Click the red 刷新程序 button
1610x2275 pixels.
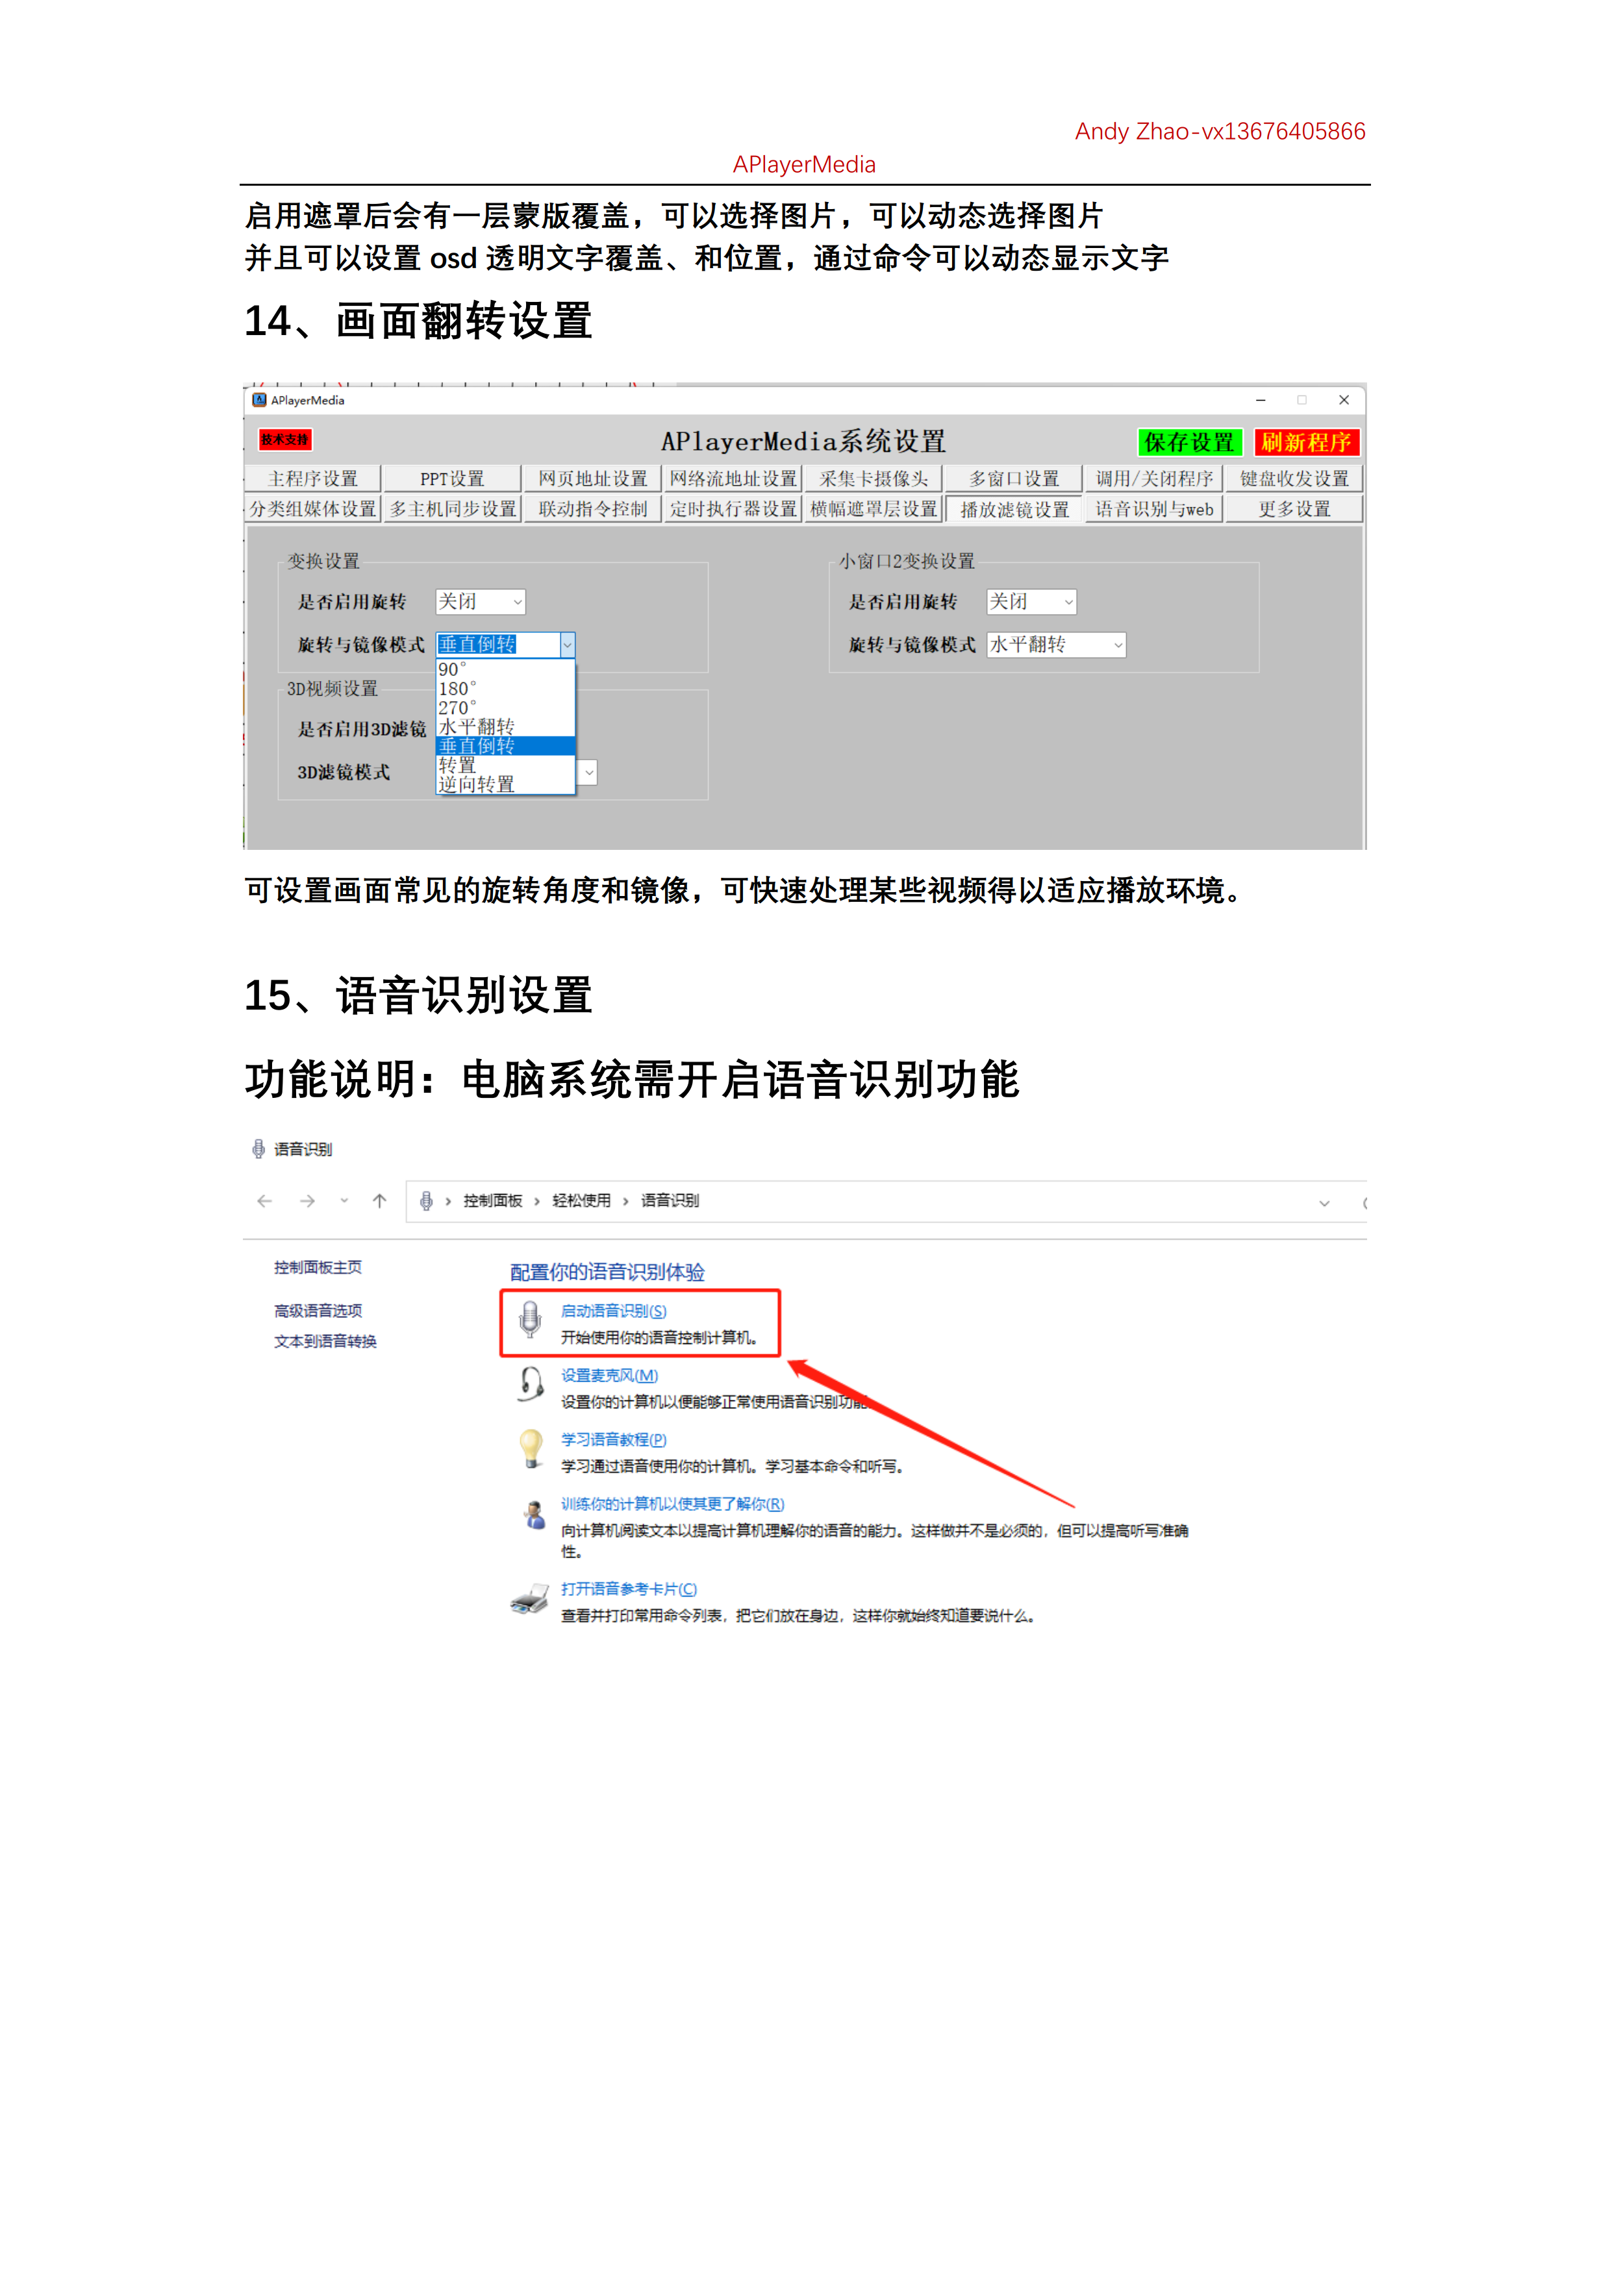1305,442
